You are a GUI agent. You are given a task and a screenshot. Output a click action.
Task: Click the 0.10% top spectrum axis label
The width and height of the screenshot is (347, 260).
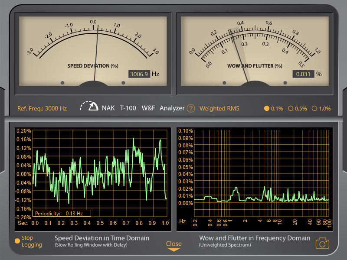(186, 131)
